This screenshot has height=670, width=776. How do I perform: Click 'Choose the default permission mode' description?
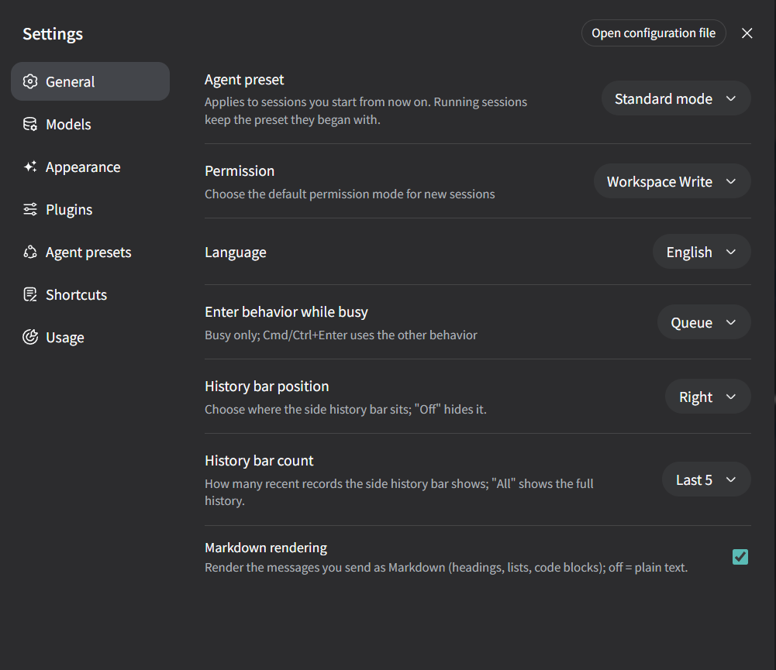click(x=350, y=194)
